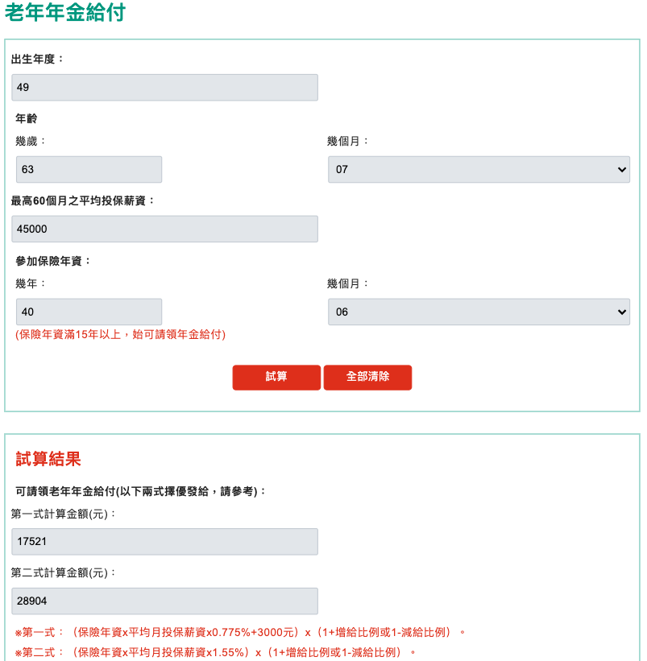Image resolution: width=647 pixels, height=661 pixels.
Task: Open the age 幾個月 dropdown showing 07
Action: (x=479, y=170)
